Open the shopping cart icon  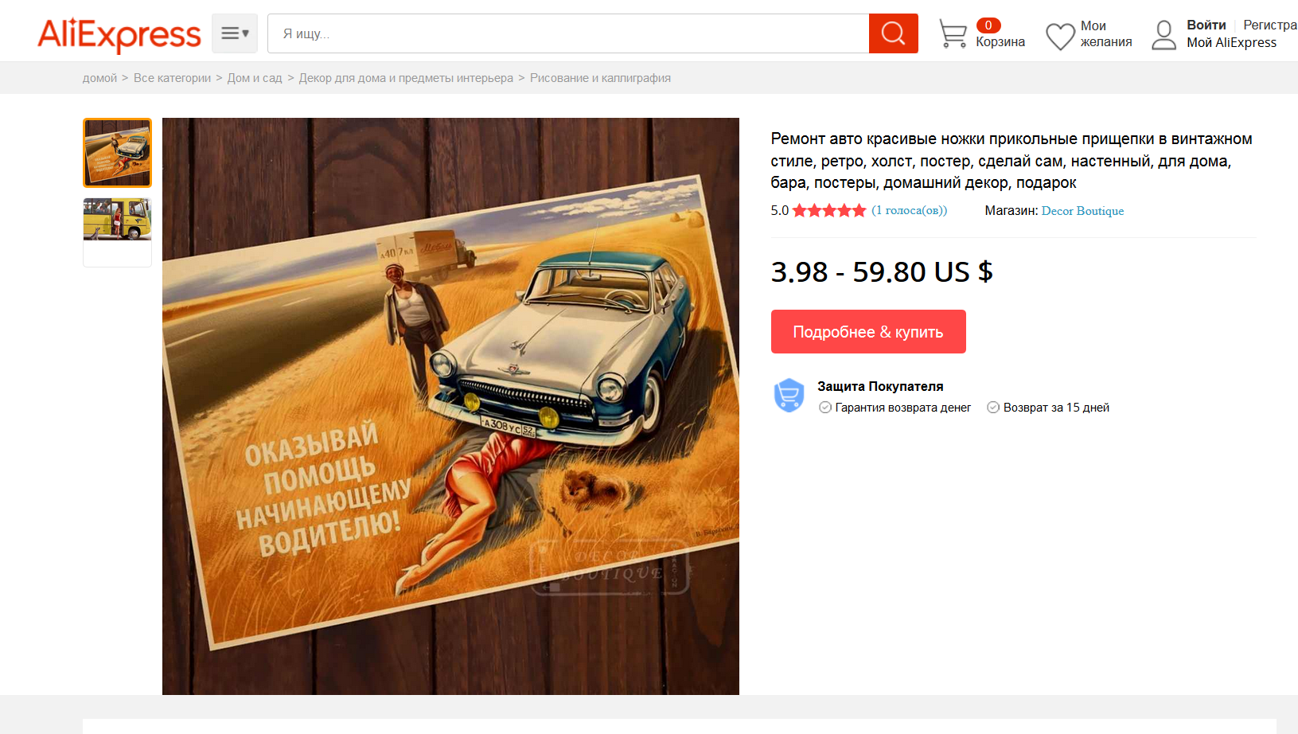pos(953,34)
